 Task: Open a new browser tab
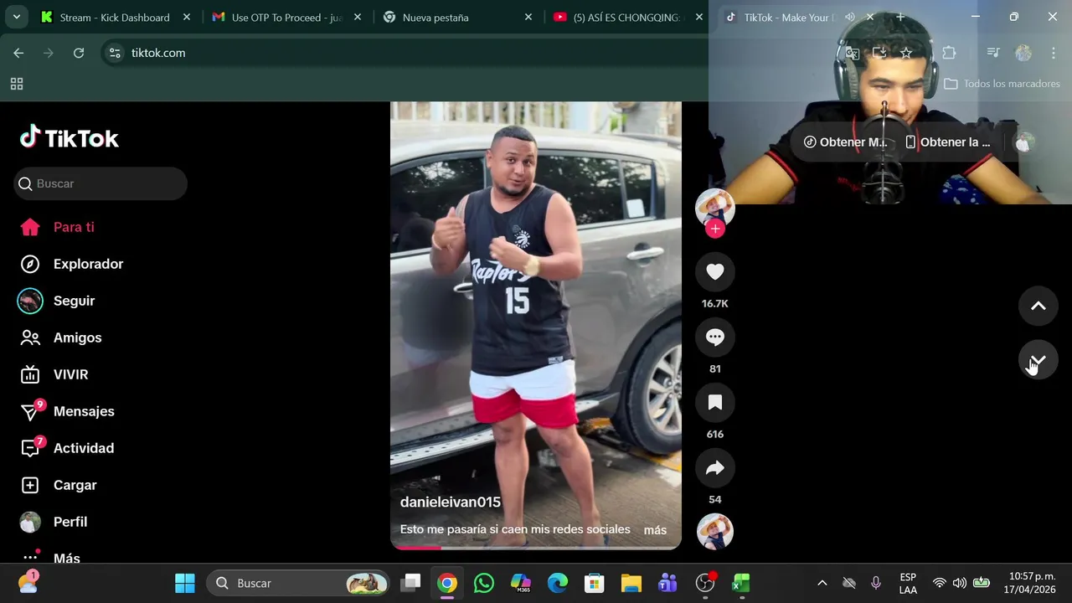[x=900, y=17]
